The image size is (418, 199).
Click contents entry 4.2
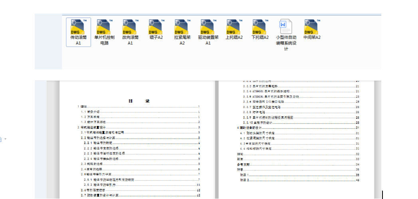(300, 138)
